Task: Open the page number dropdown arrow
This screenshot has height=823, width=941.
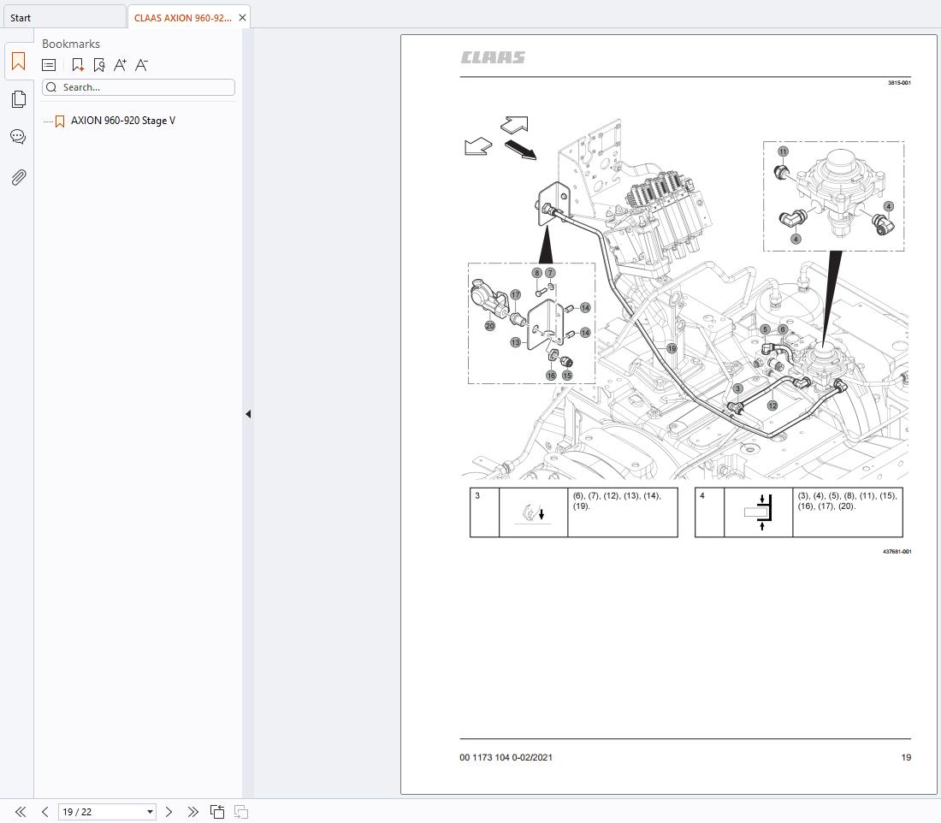Action: pyautogui.click(x=150, y=812)
